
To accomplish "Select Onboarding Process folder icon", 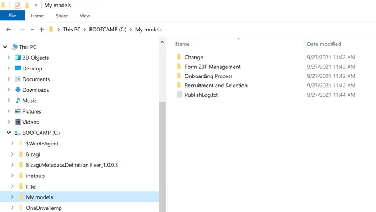I will 179,76.
